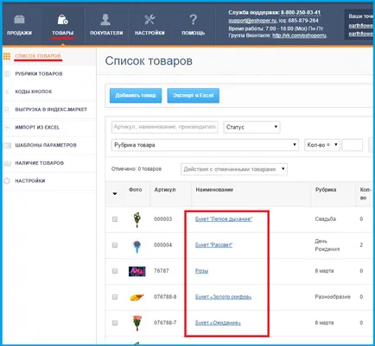The width and height of the screenshot is (375, 346).
Task: Go to Коды кнопок in sidebar
Action: (x=34, y=91)
